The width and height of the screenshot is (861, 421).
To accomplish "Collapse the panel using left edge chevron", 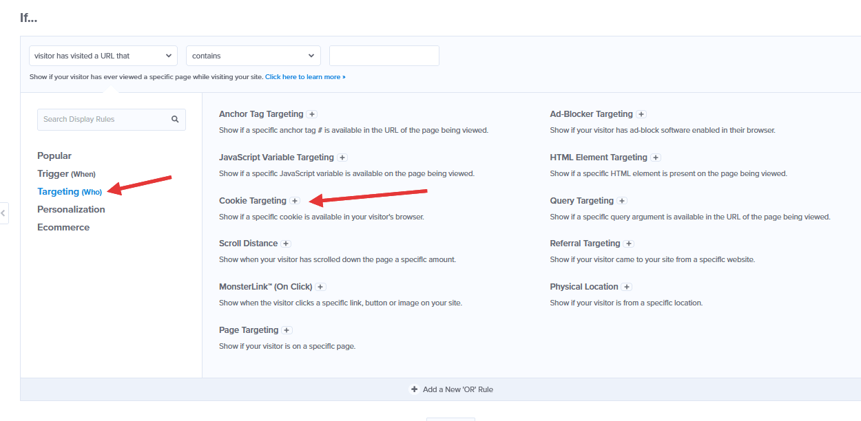I will coord(3,213).
